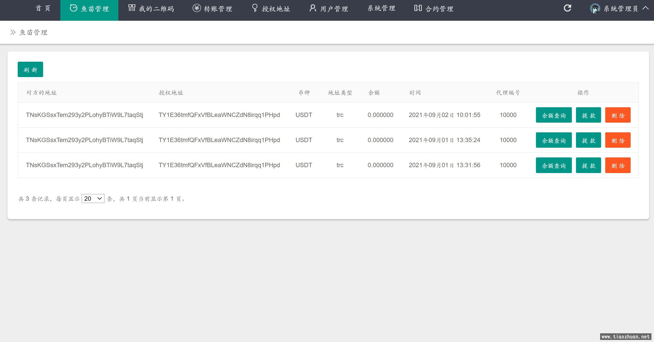Delete the 10:01:55 record
This screenshot has height=342, width=654.
618,115
